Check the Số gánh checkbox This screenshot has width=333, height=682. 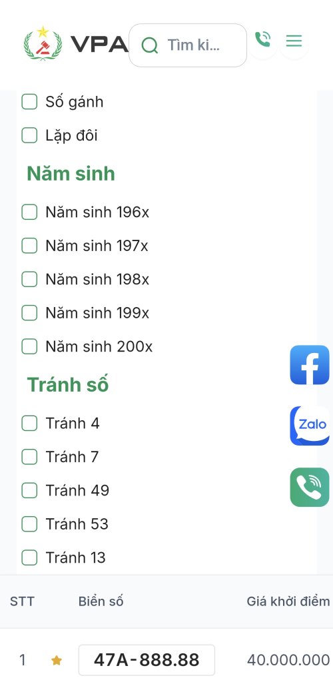pyautogui.click(x=29, y=102)
